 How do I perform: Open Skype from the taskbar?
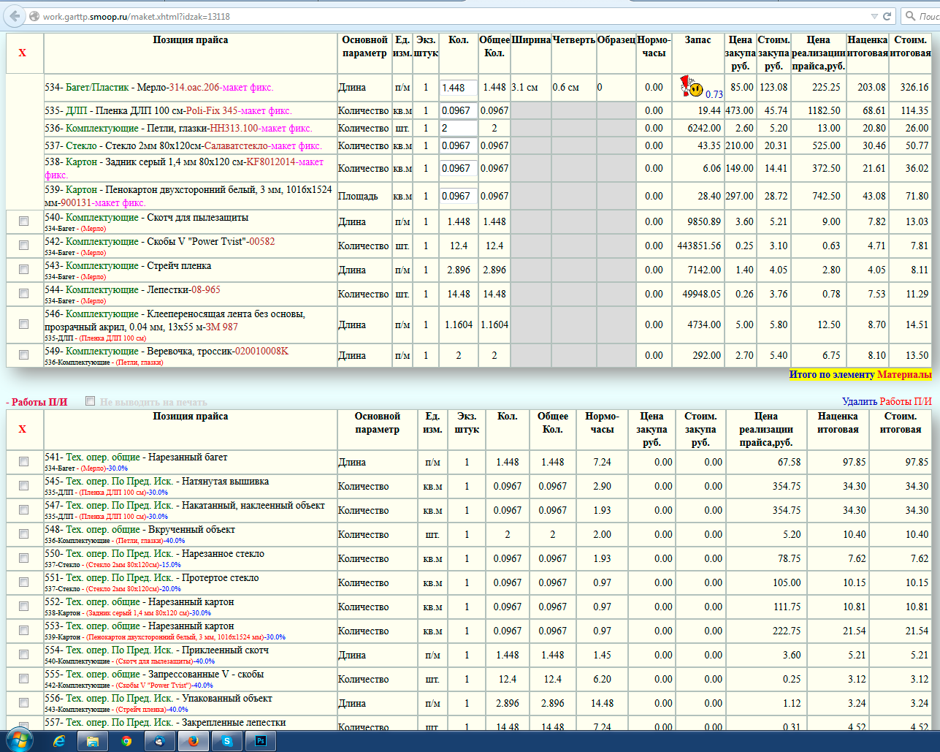(227, 740)
